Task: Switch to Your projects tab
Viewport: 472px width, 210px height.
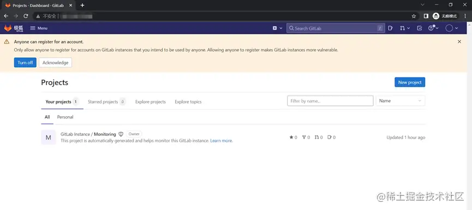Action: click(62, 101)
